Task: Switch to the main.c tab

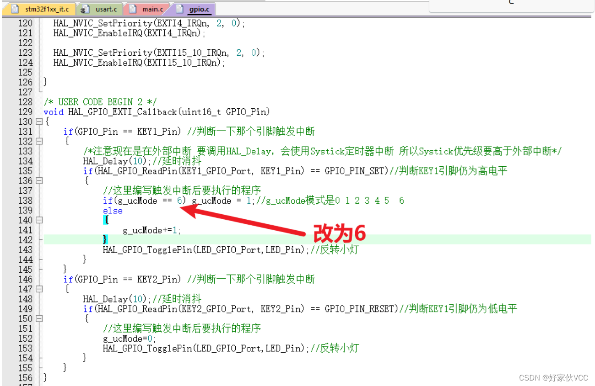Action: click(147, 9)
